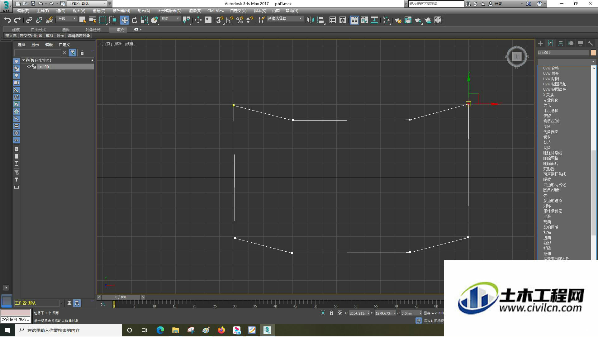The height and width of the screenshot is (337, 598).
Task: Toggle the Percent Snap button
Action: point(240,20)
